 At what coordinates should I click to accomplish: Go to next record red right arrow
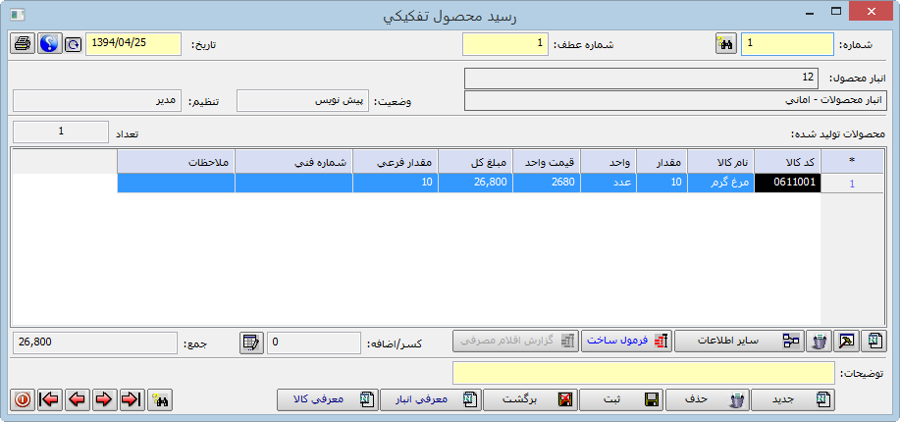pos(104,399)
